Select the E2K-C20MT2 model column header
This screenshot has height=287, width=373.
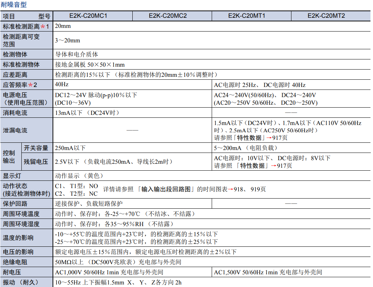pyautogui.click(x=326, y=16)
